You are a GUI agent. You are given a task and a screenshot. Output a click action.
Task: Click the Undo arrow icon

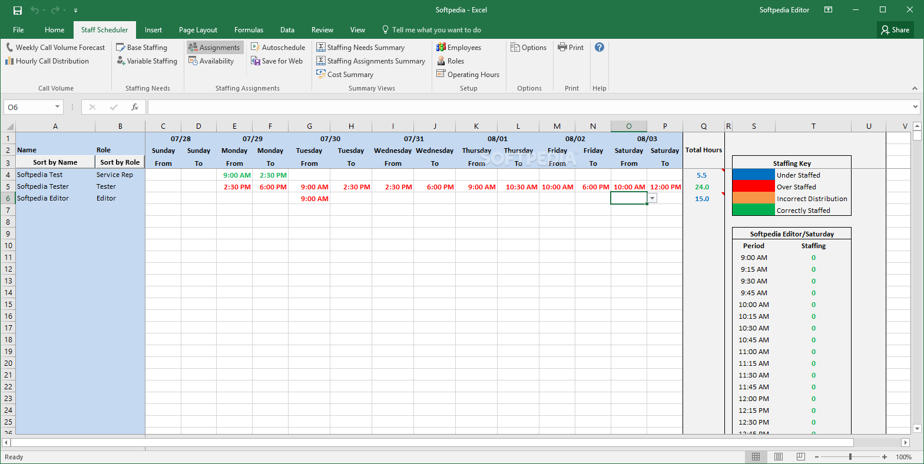35,10
